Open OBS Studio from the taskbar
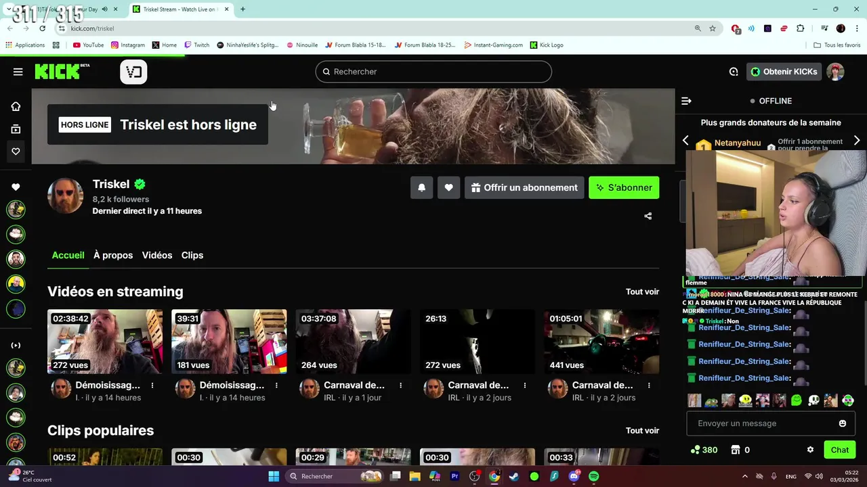 point(474,476)
